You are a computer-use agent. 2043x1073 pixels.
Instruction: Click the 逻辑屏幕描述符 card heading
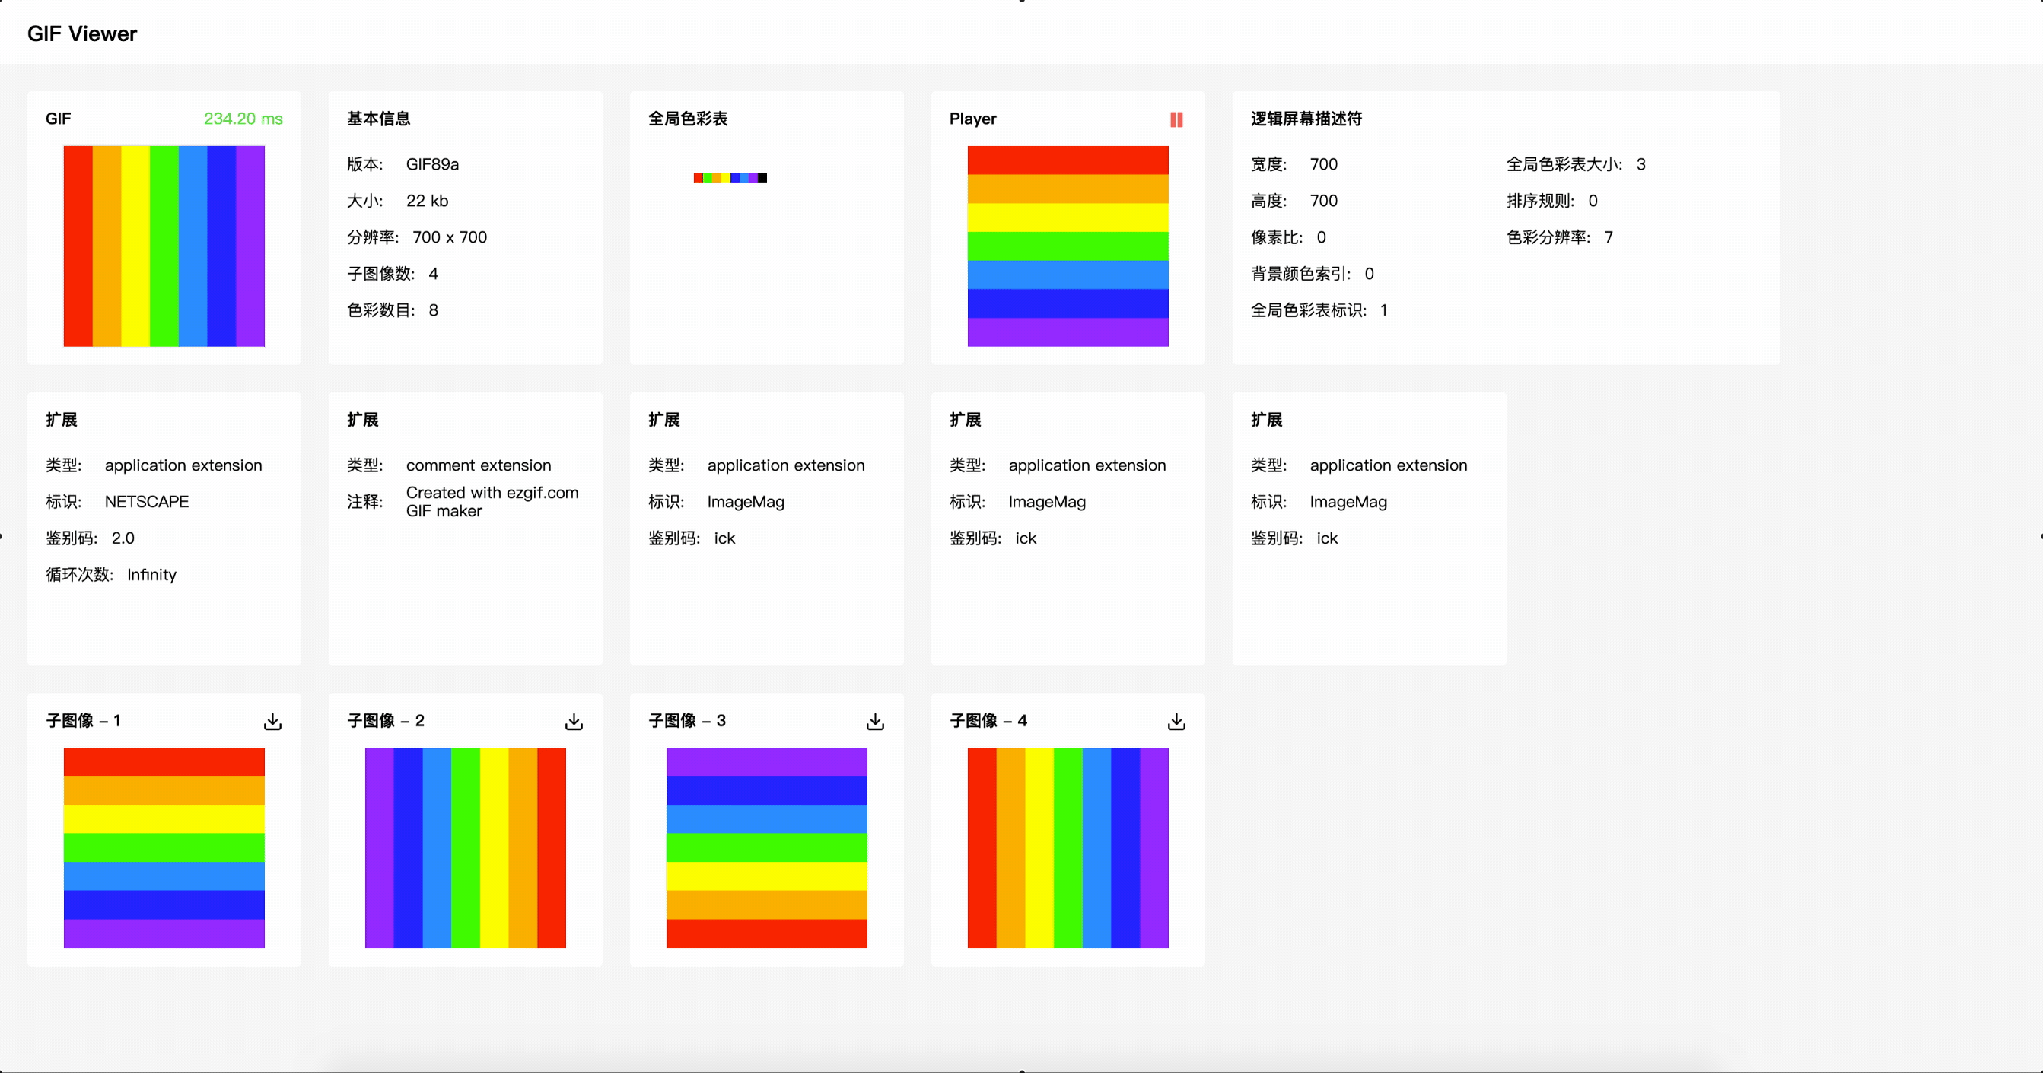tap(1306, 119)
